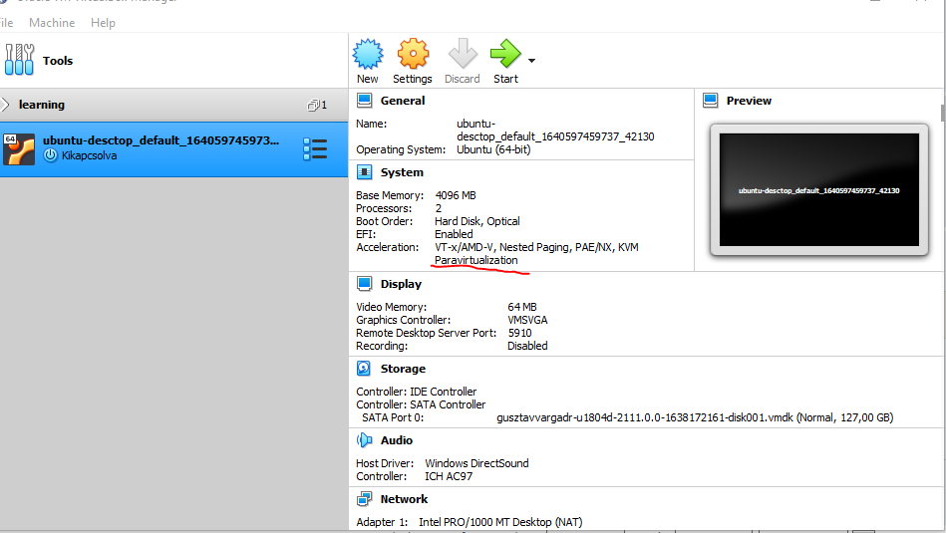
Task: Expand the learning group chevron
Action: coord(5,105)
